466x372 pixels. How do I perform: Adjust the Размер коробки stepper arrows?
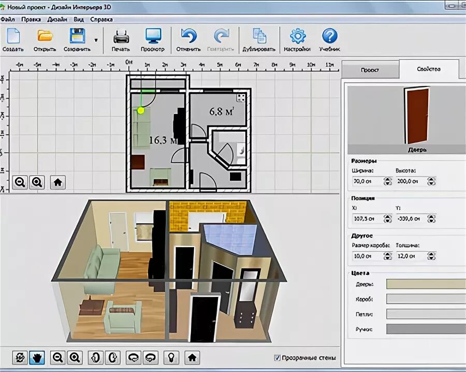(387, 256)
